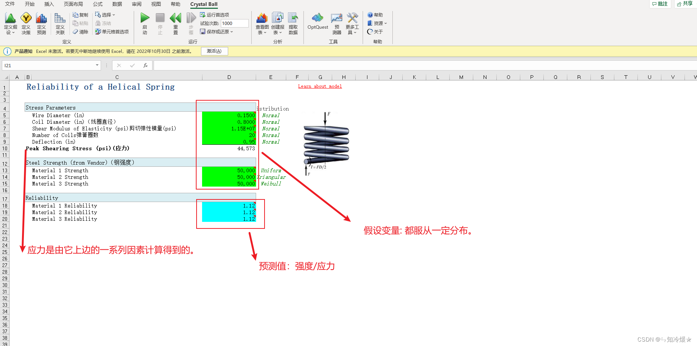Open the Learn about model link
The height and width of the screenshot is (346, 697).
(320, 86)
